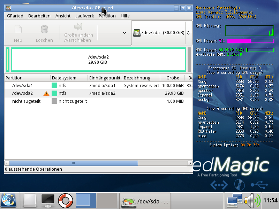The width and height of the screenshot is (279, 209).
Task: Click the warning triangle icon on /dev/sda2
Action: pos(46,93)
